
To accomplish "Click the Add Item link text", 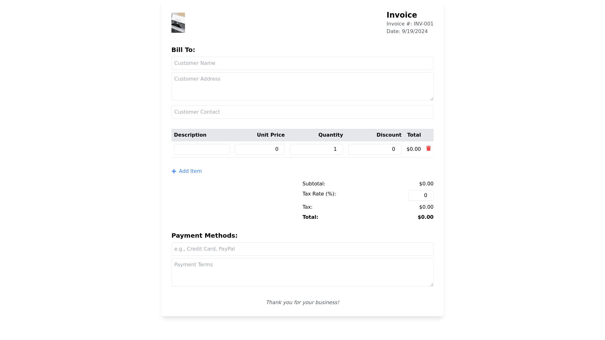I will click(190, 171).
